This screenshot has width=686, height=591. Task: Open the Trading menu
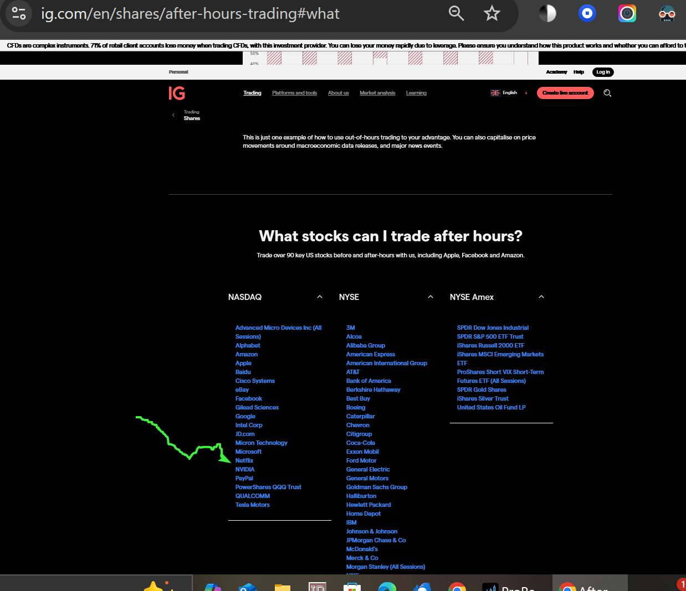pos(252,93)
